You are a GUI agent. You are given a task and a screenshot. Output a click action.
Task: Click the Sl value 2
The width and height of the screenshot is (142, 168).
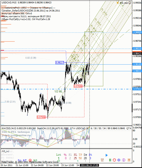[70, 158]
